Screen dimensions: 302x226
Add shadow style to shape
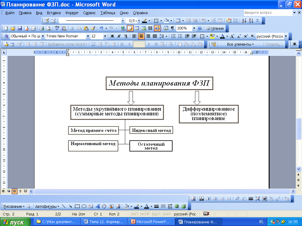pos(177,206)
